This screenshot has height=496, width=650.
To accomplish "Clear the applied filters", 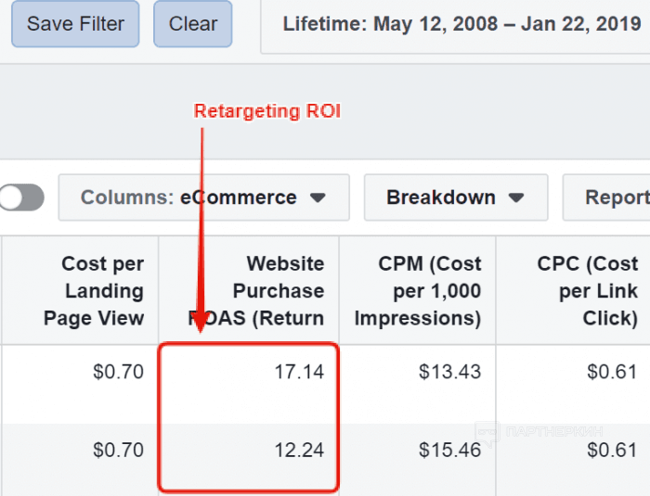I will [x=192, y=23].
